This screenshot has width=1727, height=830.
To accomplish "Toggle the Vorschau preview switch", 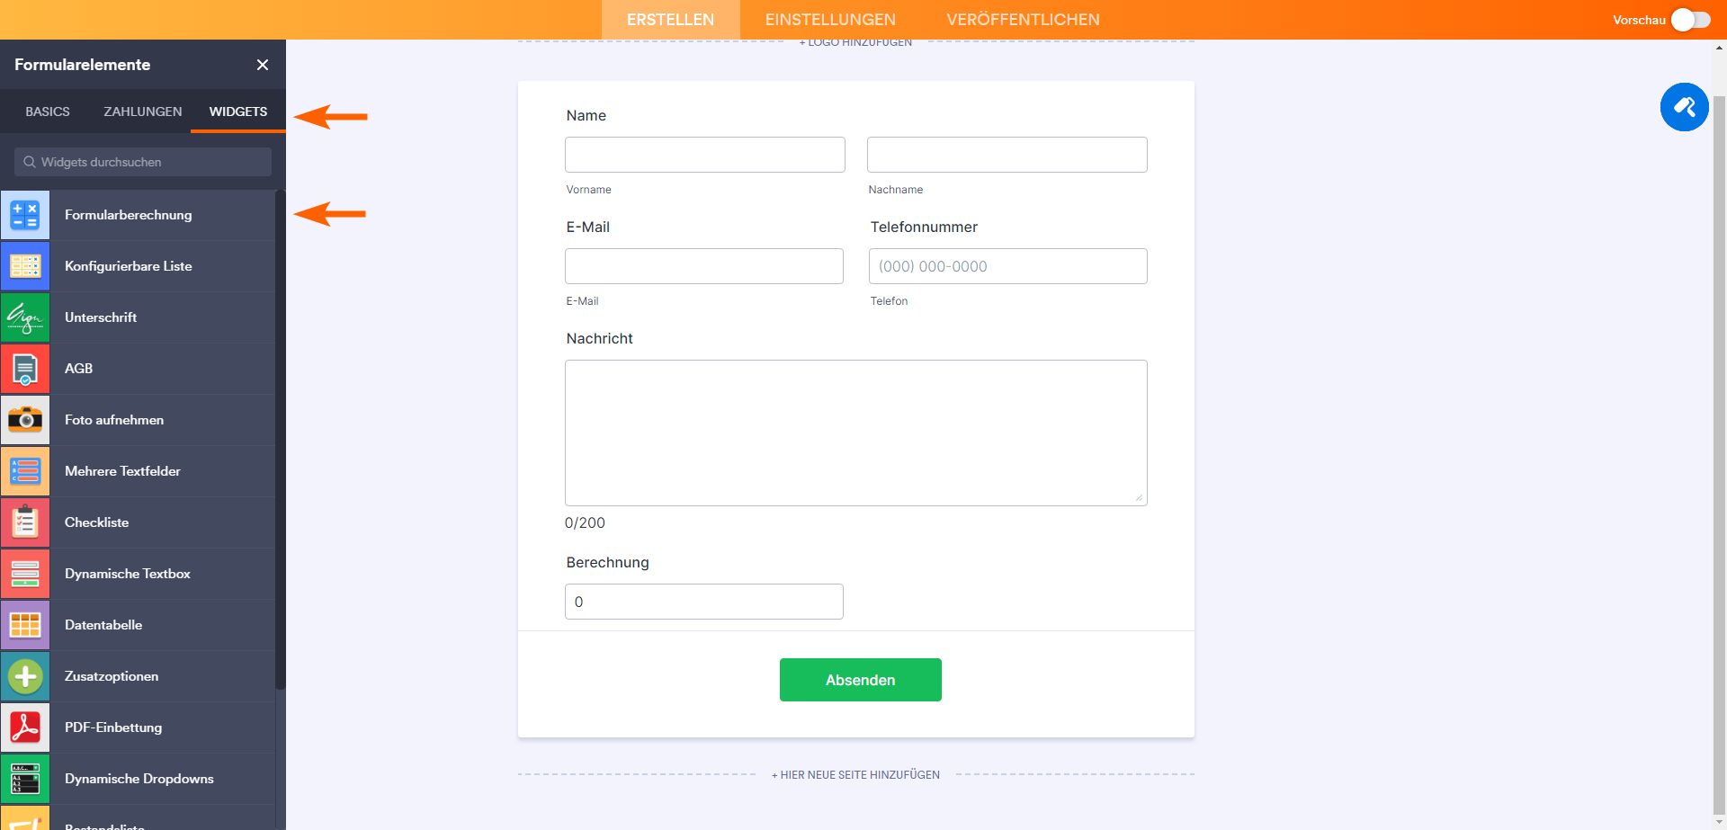I will pyautogui.click(x=1690, y=20).
